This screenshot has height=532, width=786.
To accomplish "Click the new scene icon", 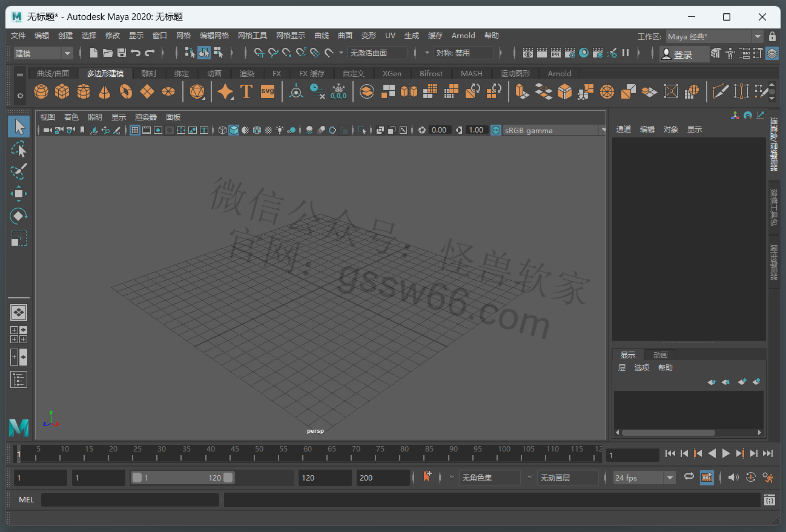I will tap(93, 53).
